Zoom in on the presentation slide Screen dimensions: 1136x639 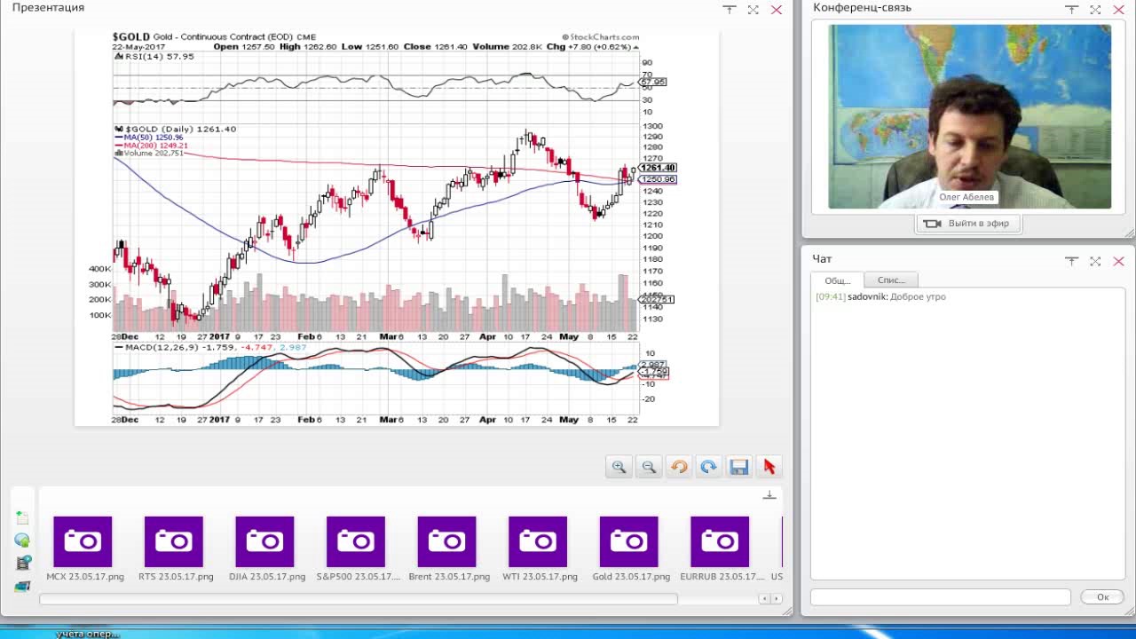click(x=619, y=467)
